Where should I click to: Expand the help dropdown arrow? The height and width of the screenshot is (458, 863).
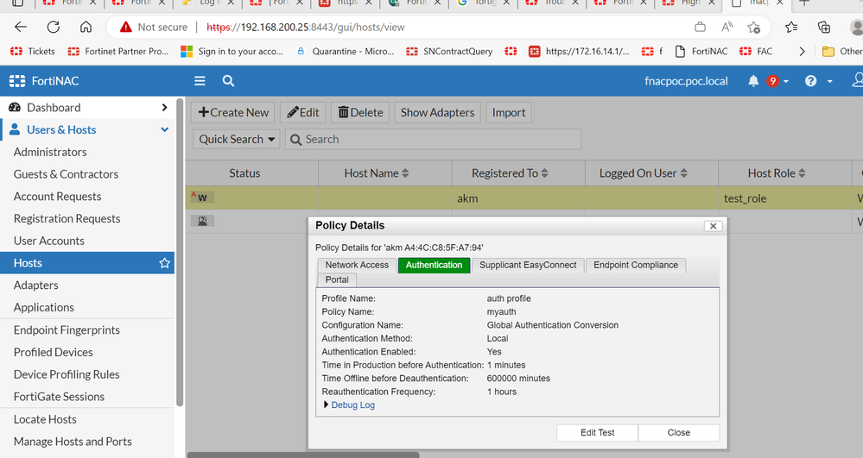click(829, 81)
